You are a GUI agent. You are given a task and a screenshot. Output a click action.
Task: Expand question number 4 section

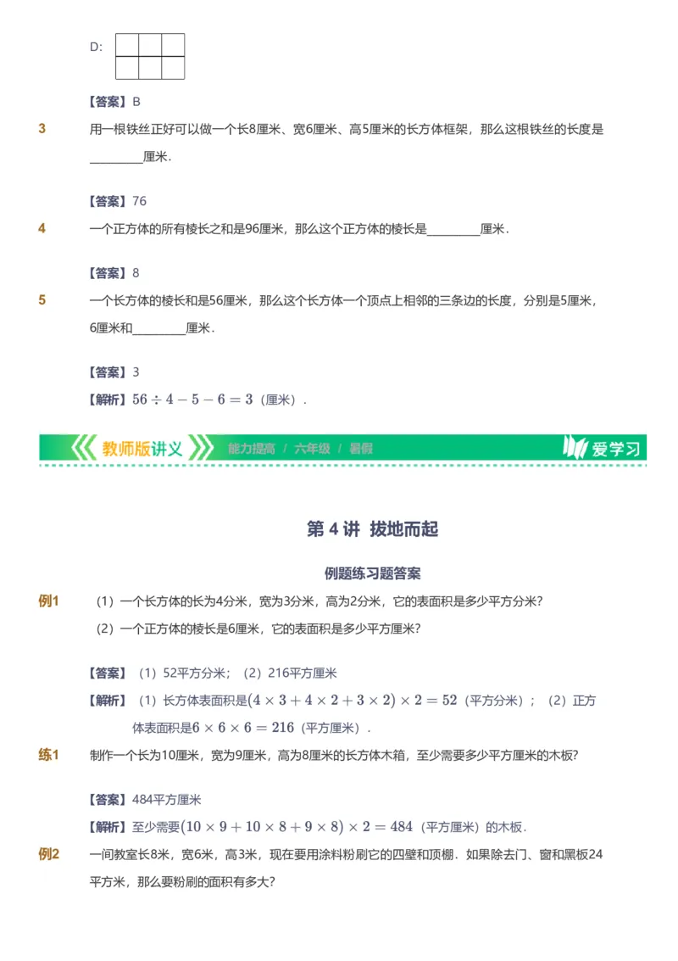coord(43,227)
